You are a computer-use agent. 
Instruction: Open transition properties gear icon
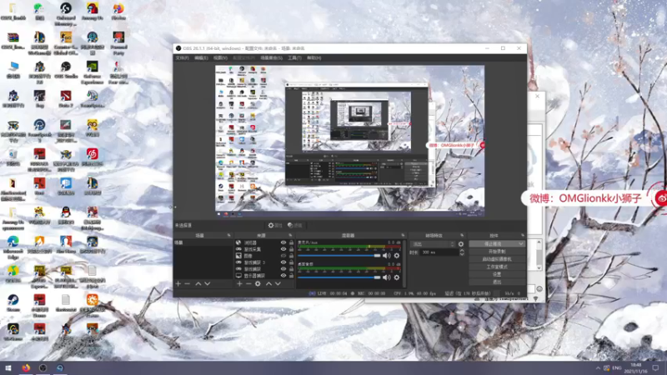pos(461,244)
